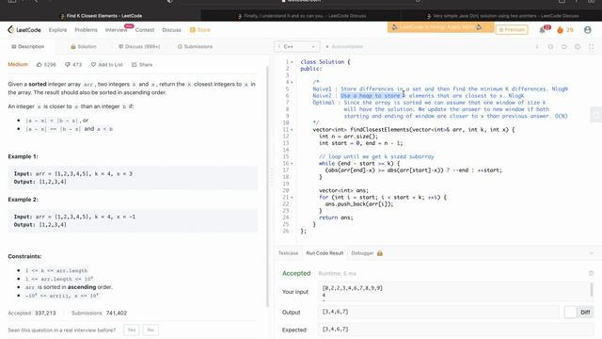Open Contest in the navigation bar

145,29
